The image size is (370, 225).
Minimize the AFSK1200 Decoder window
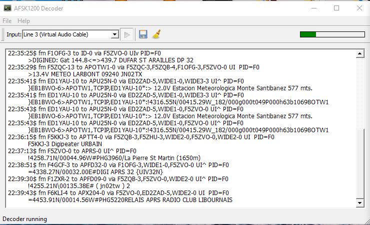[x=314, y=8]
